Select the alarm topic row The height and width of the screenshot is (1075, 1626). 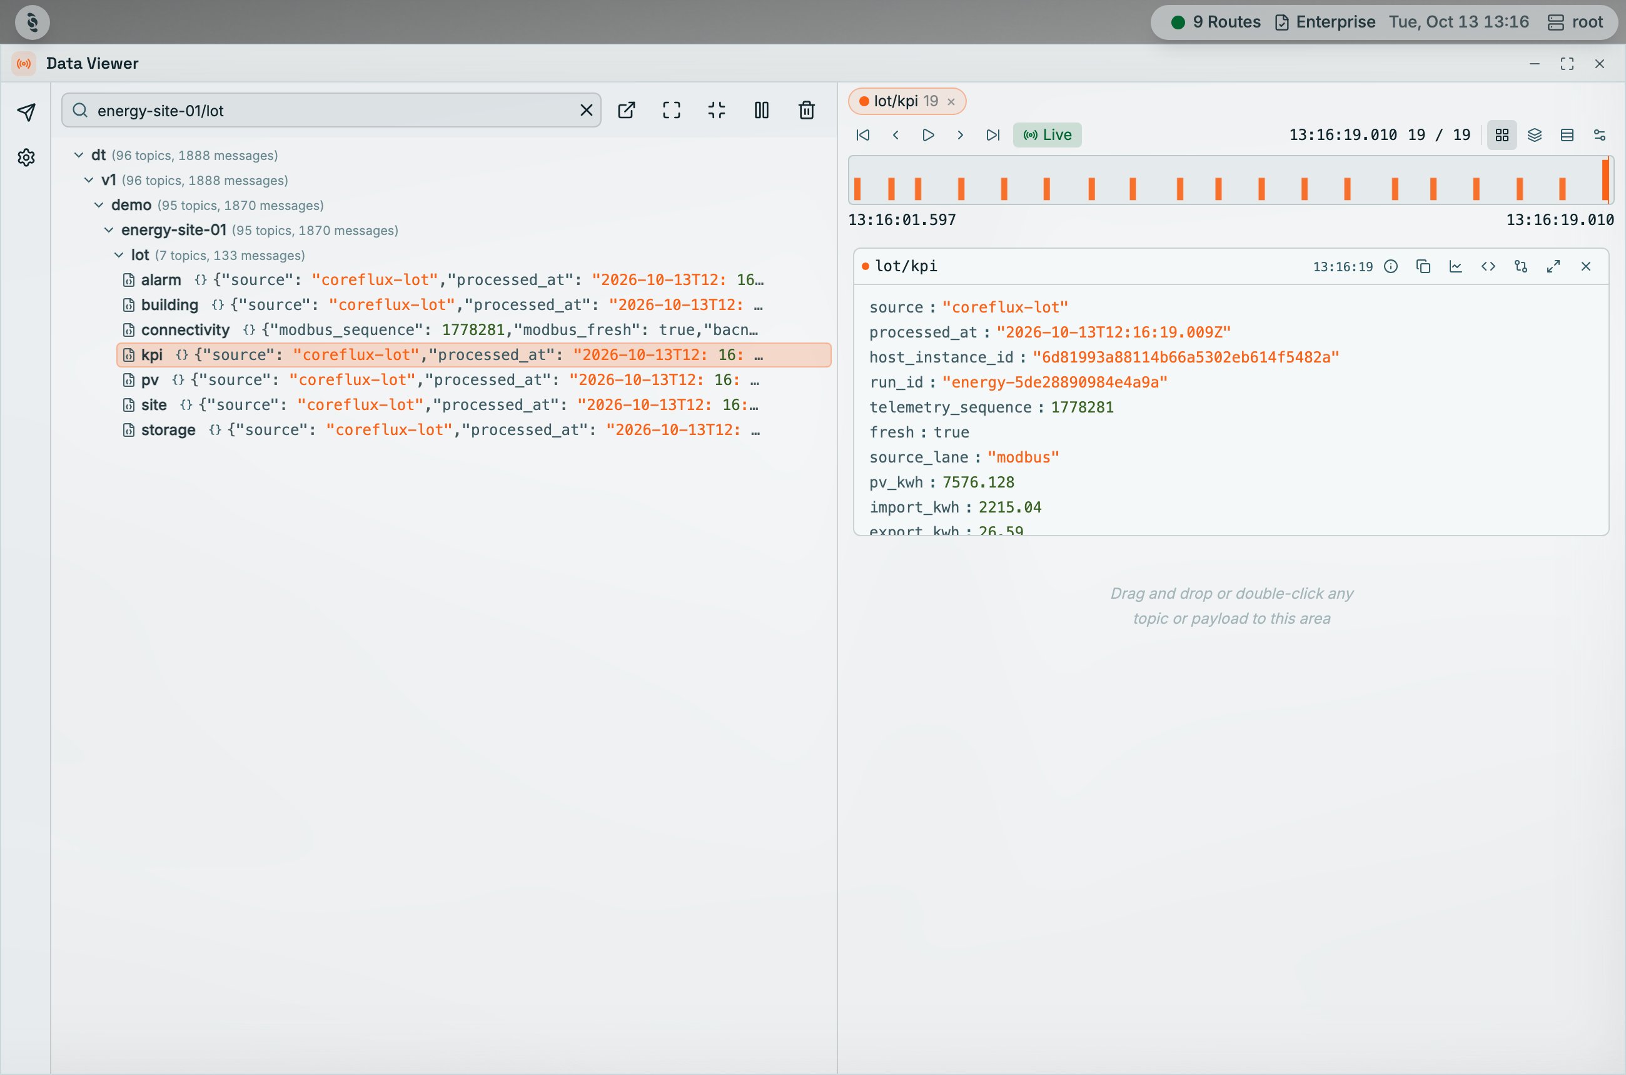point(473,280)
